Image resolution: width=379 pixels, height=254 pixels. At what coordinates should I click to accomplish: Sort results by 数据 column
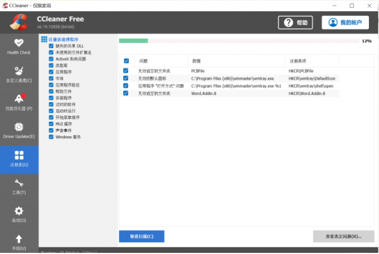(237, 61)
